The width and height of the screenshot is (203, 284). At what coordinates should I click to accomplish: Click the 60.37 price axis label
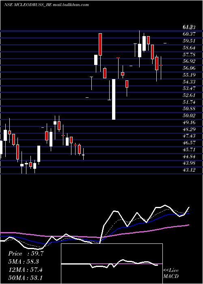[x=189, y=34]
